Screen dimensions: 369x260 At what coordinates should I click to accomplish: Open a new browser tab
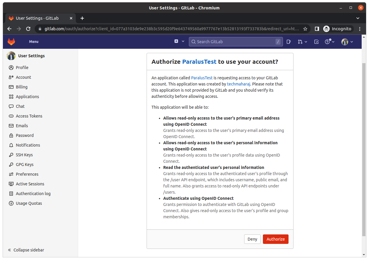pyautogui.click(x=82, y=18)
